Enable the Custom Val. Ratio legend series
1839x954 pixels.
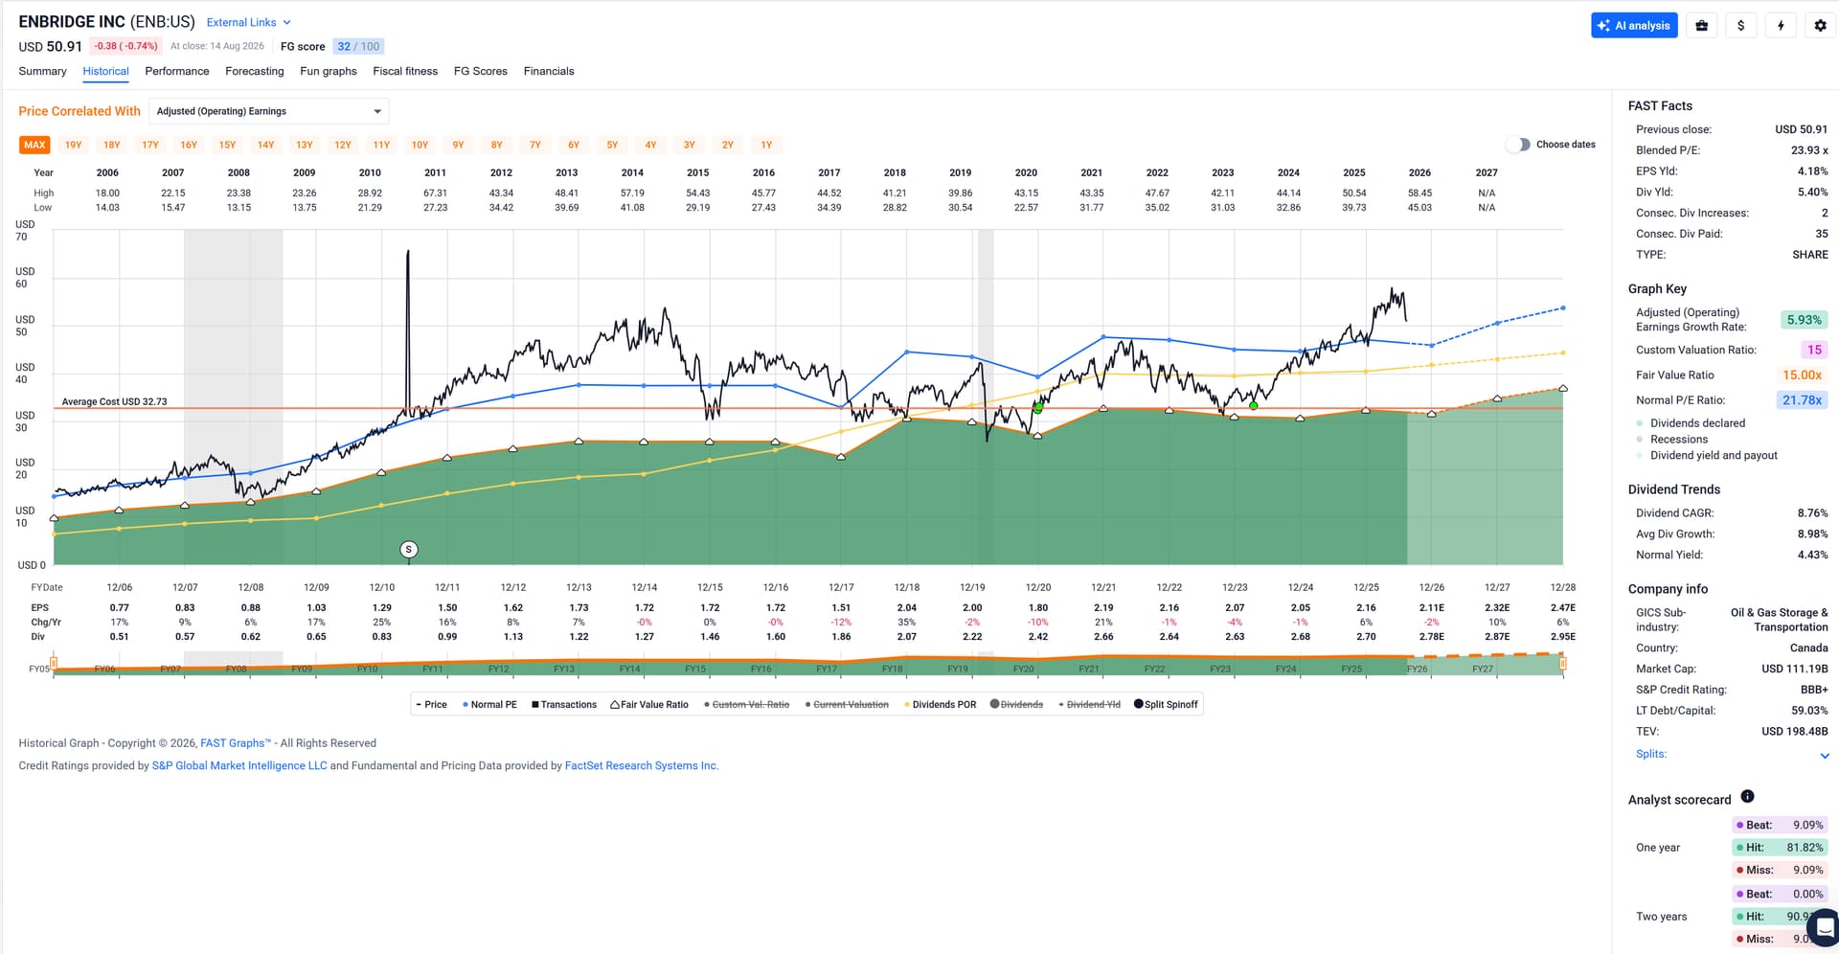click(x=746, y=705)
